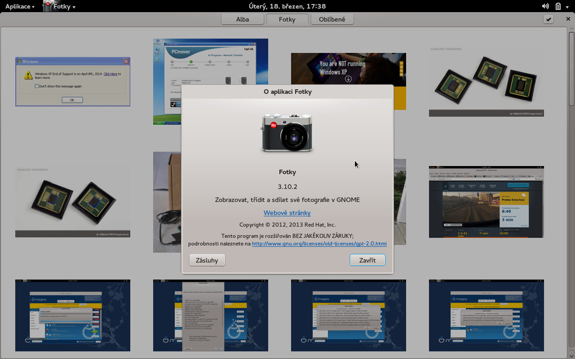
Task: Open the Aplikace menu
Action: coord(20,6)
